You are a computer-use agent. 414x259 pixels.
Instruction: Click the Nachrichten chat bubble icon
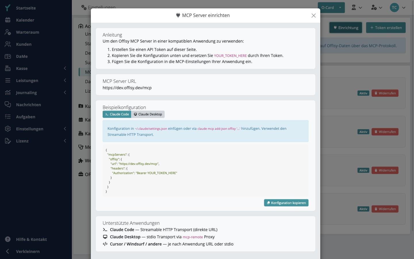click(x=8, y=105)
